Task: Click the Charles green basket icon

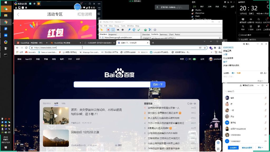Action: (146, 30)
